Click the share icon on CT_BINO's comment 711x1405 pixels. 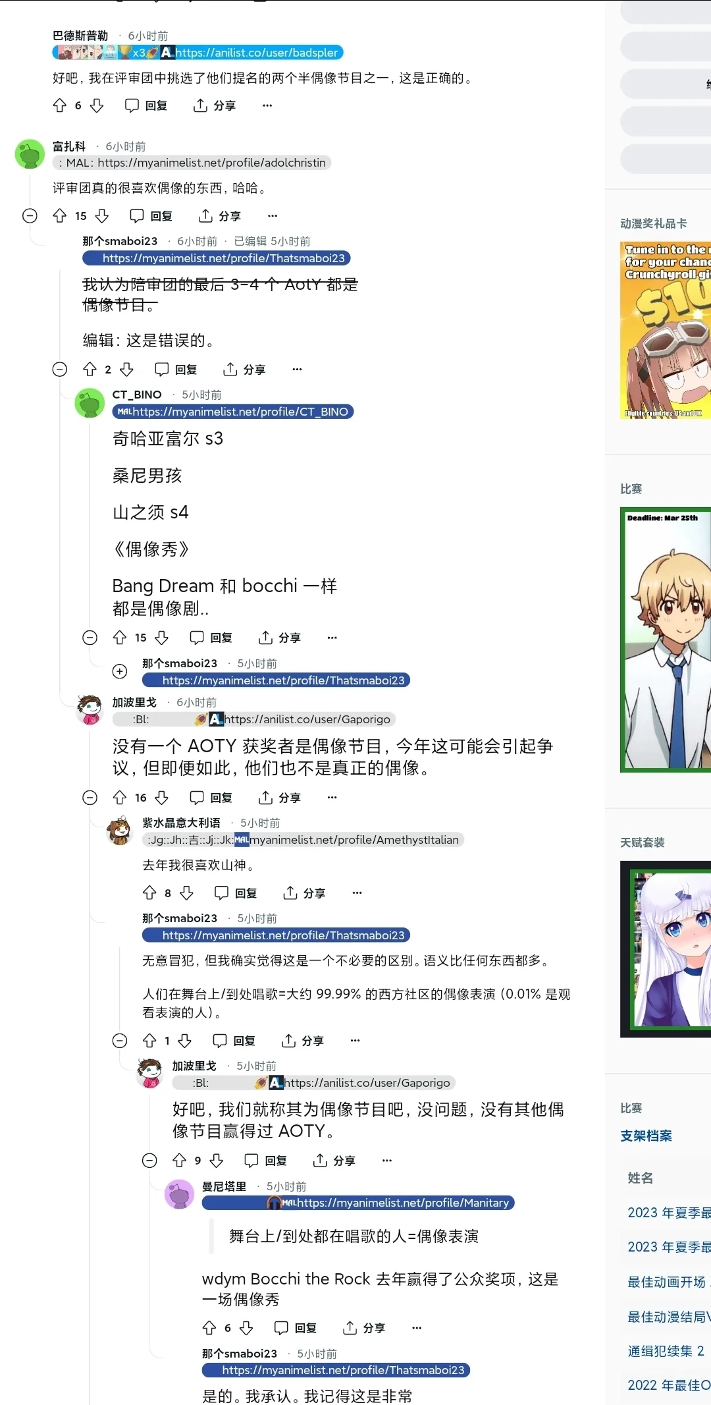[265, 638]
